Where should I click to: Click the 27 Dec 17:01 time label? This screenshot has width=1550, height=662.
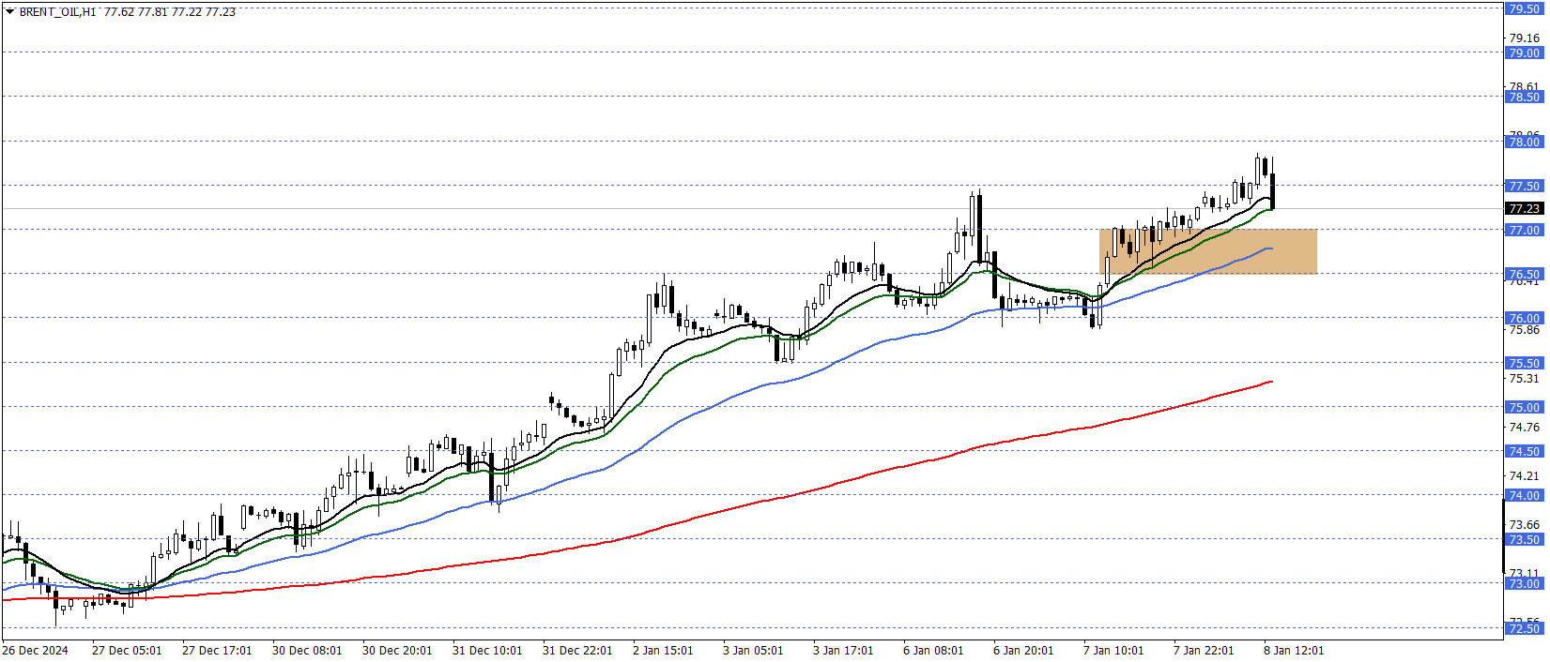(x=217, y=651)
